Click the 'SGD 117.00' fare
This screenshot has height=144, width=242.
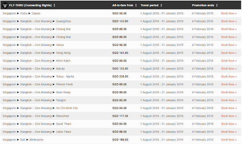(x=120, y=116)
